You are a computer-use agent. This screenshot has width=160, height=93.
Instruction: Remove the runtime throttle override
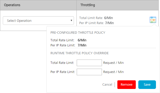click(126, 84)
